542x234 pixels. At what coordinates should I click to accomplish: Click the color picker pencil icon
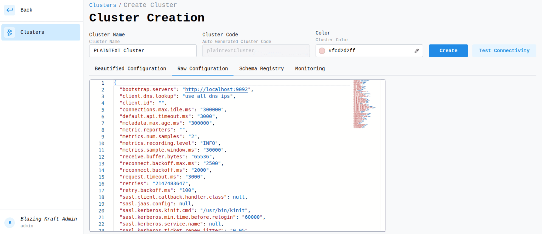tap(416, 51)
